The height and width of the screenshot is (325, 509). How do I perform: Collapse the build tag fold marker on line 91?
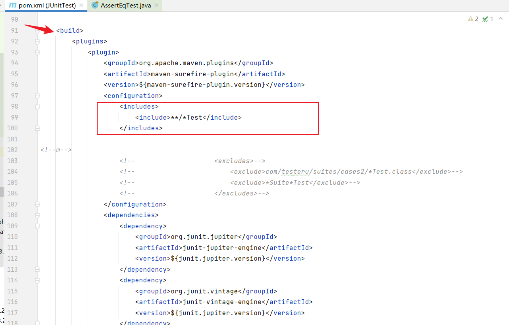[37, 30]
